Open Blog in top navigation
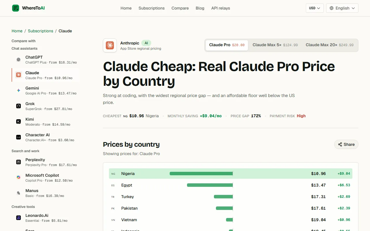This screenshot has width=370, height=231. click(x=200, y=8)
